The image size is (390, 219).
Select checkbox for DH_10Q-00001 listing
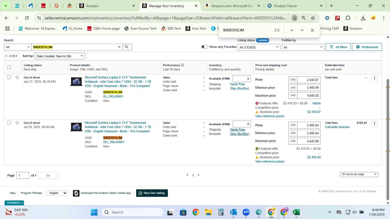pyautogui.click(x=9, y=123)
